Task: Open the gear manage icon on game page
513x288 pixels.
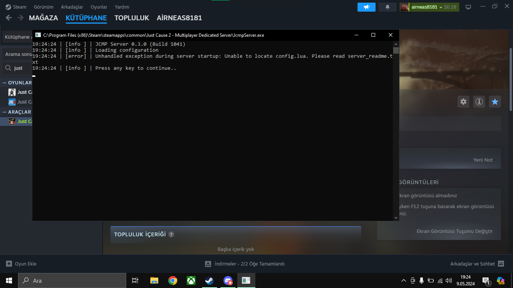Action: 463,102
